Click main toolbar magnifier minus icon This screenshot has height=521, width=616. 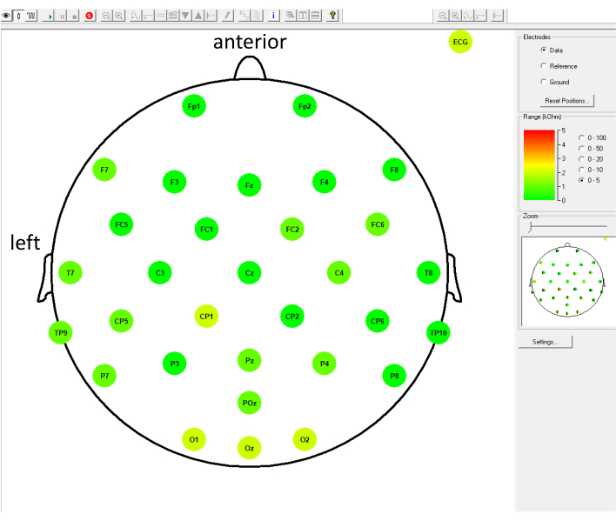click(x=106, y=16)
